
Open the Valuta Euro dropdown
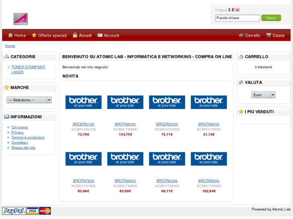[263, 95]
